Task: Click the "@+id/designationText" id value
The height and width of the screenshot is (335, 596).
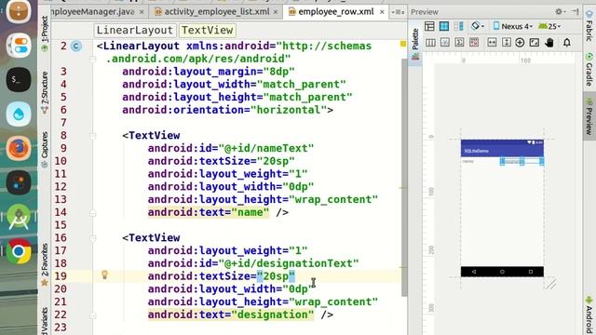Action: [289, 263]
